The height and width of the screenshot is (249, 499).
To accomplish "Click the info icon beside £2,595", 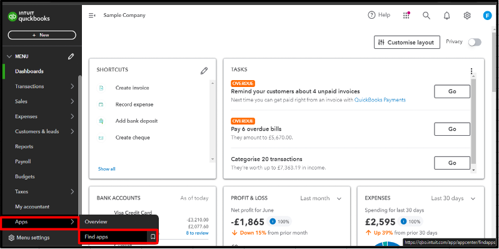I will coord(404,221).
